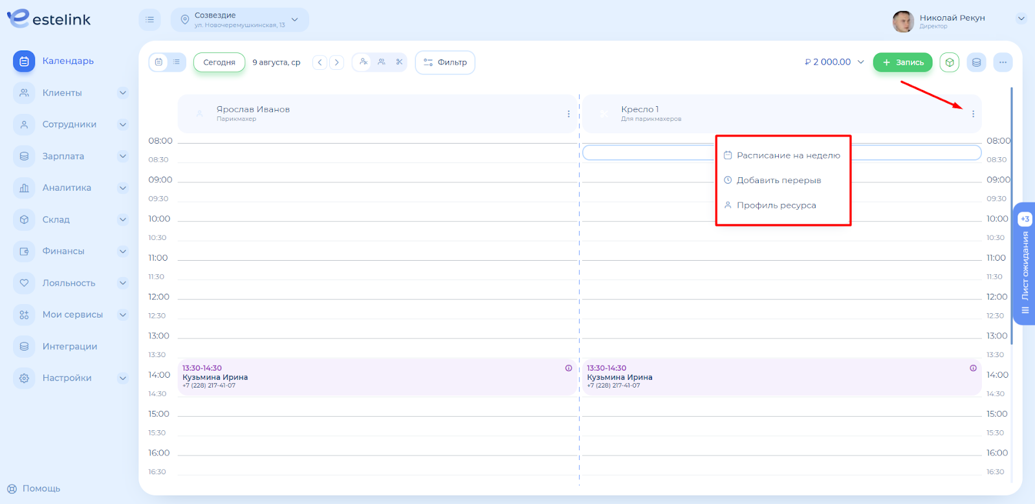Viewport: 1035px width, 504px height.
Task: Expand the Клиенты sidebar section
Action: [x=122, y=93]
